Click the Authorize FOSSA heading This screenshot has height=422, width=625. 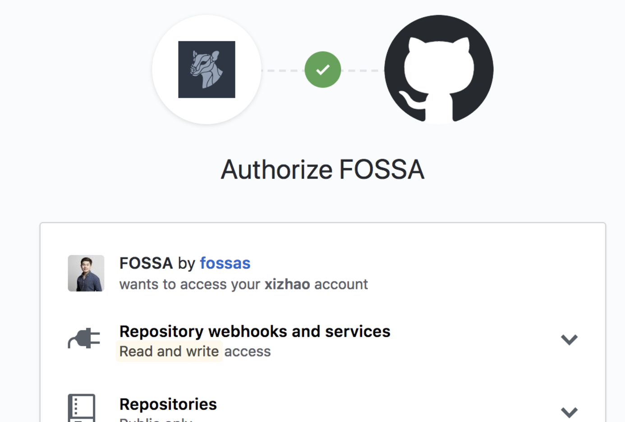tap(322, 170)
